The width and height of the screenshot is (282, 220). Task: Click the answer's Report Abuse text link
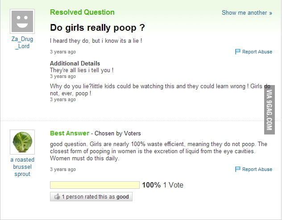tap(257, 169)
